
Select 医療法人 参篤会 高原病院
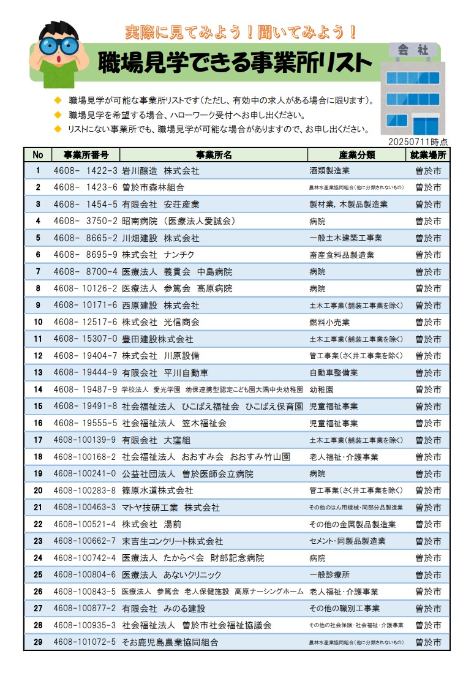click(x=177, y=288)
